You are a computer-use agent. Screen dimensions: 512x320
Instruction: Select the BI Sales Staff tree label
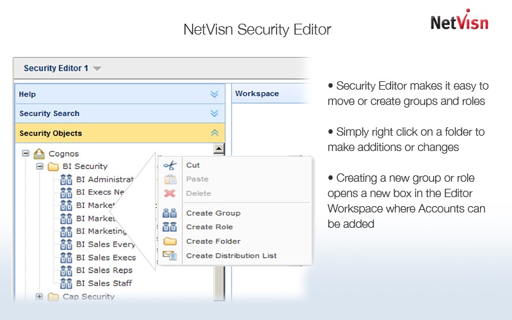(104, 283)
